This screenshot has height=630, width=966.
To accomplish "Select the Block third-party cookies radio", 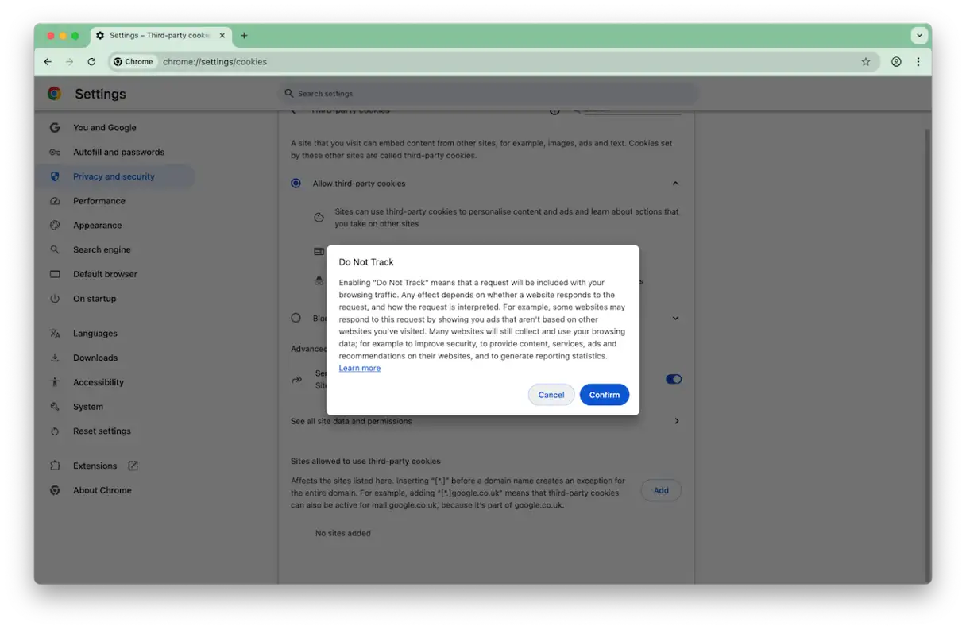I will [x=296, y=318].
